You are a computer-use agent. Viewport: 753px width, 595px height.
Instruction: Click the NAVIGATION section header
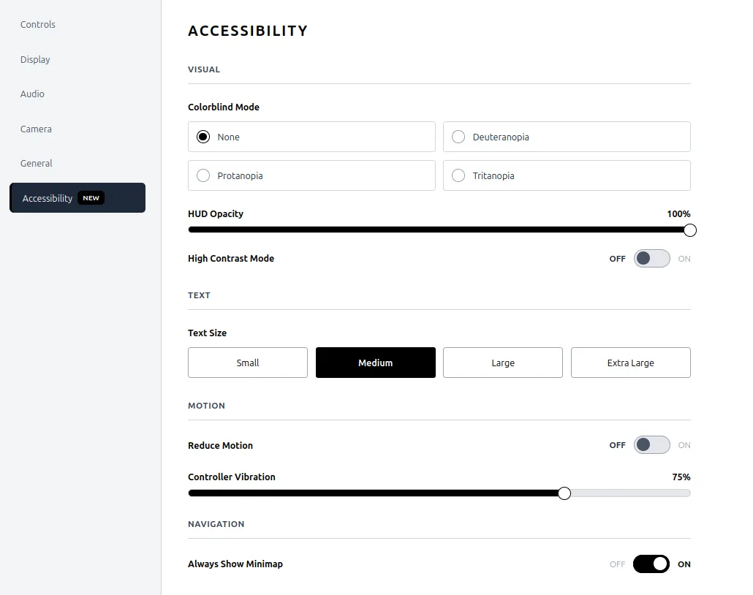coord(216,524)
